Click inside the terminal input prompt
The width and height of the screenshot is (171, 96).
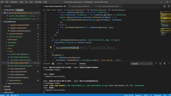coord(44,93)
